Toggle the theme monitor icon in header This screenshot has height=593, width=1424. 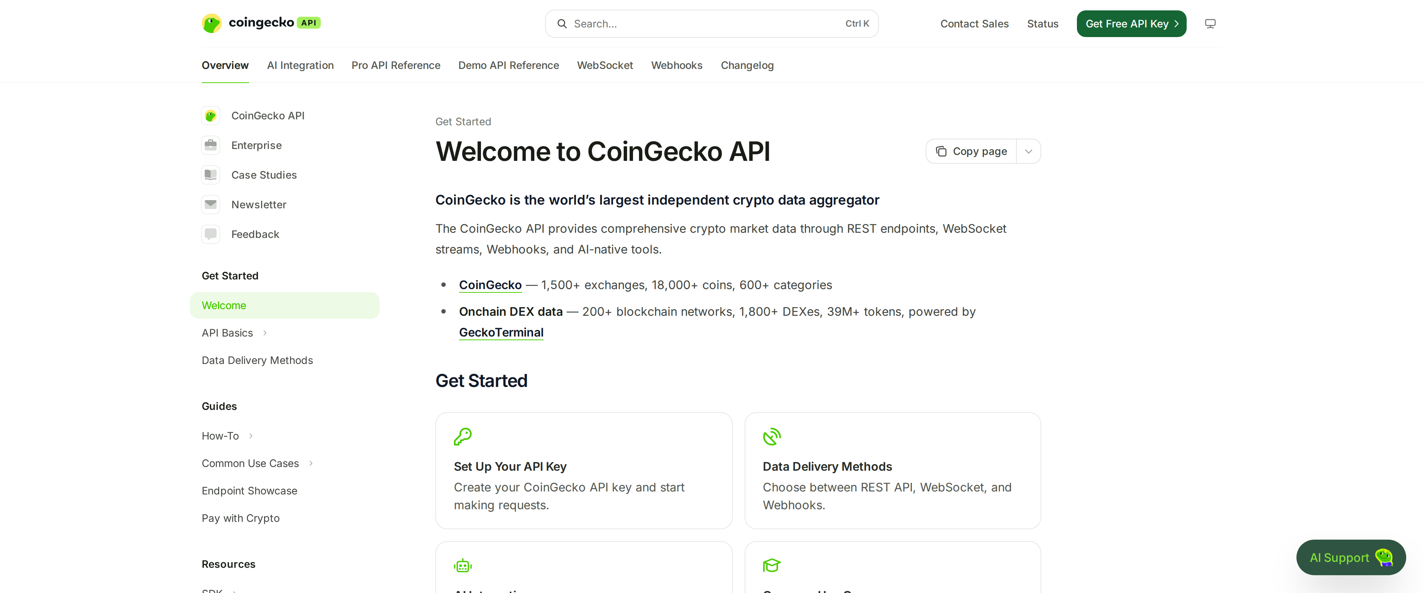(1210, 24)
